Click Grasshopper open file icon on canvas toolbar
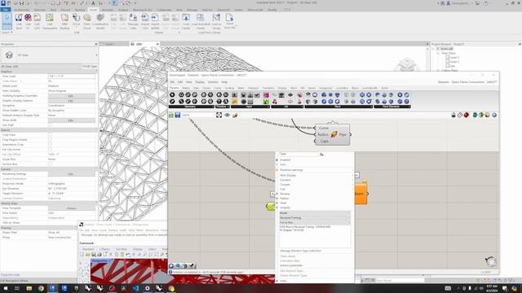This screenshot has height=293, width=522. point(171,115)
